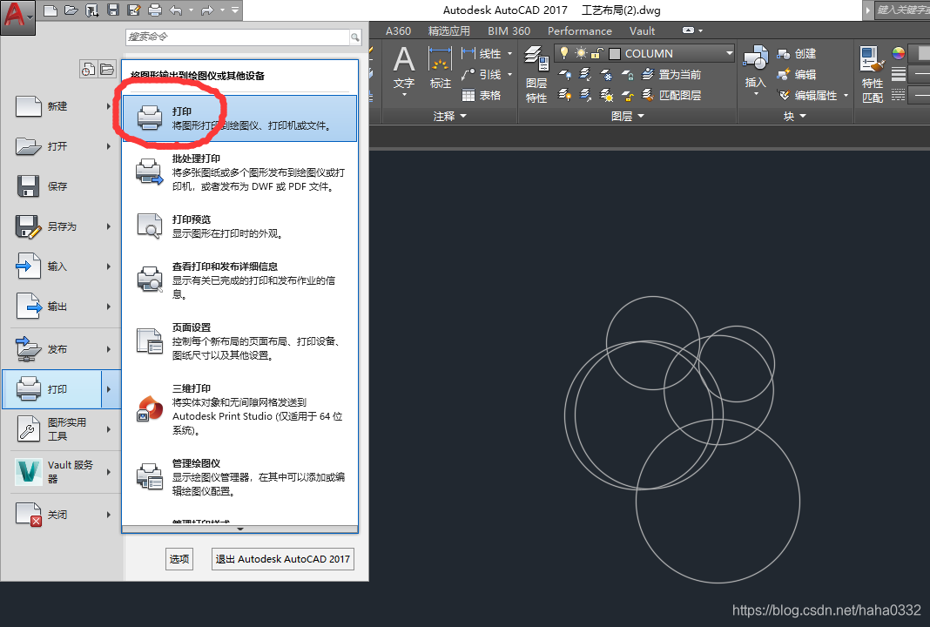Screen dimensions: 930x627
Task: Toggle the COLUMN layer freeze sun icon
Action: (x=581, y=53)
